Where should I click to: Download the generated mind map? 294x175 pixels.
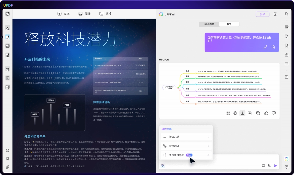pos(242,113)
